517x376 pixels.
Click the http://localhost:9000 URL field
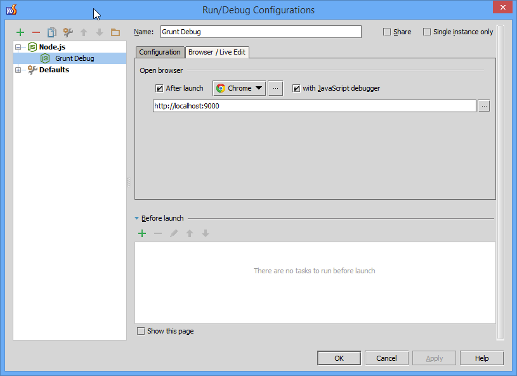315,106
